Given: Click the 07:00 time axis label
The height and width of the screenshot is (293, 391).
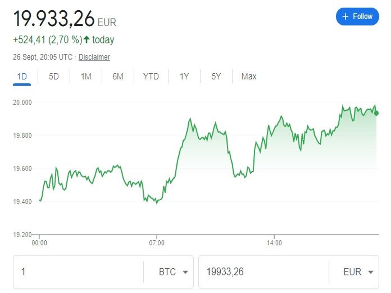Looking at the screenshot, I should 157,243.
